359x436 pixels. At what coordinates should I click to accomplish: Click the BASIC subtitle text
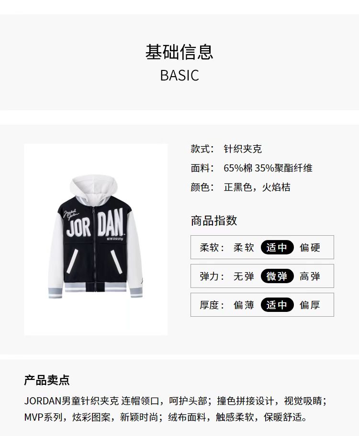coord(179,75)
